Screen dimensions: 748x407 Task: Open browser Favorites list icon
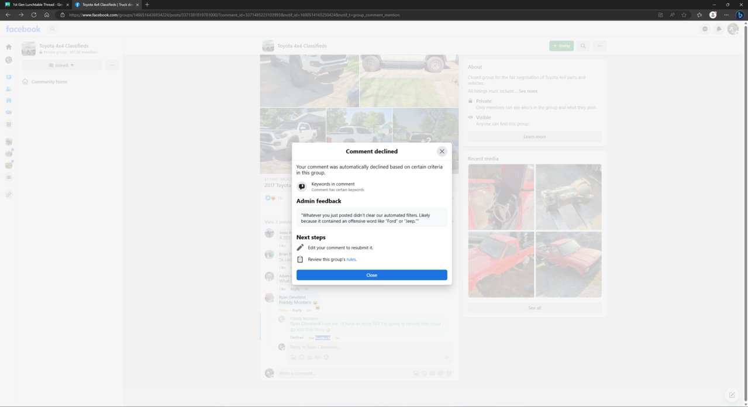(699, 15)
